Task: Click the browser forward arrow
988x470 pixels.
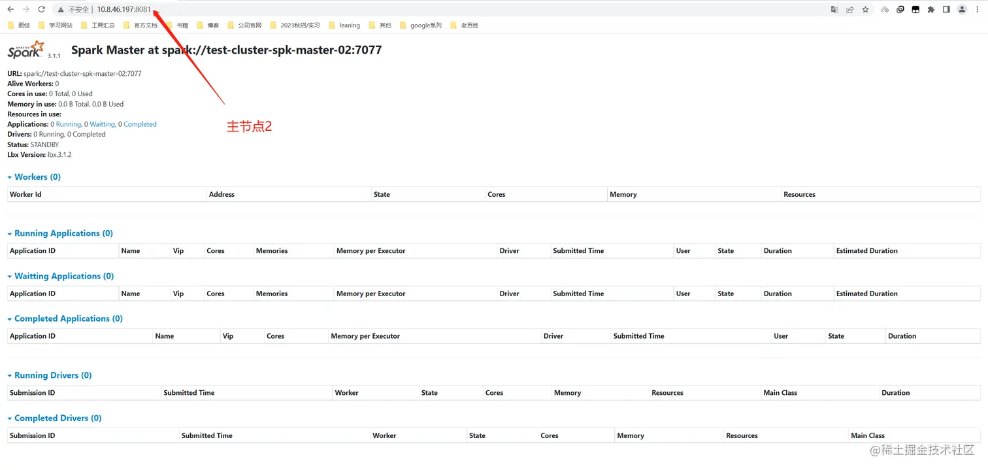Action: [26, 9]
